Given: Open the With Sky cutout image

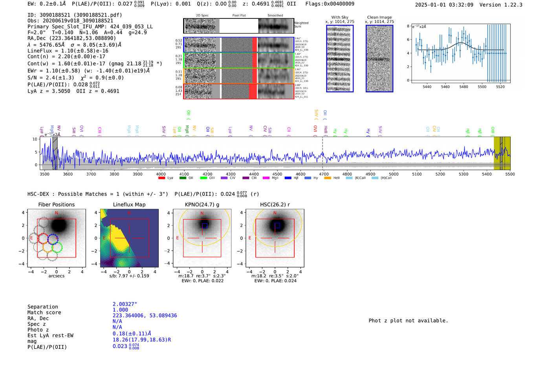Looking at the screenshot, I should coord(340,59).
